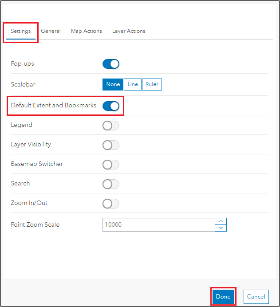The image size is (280, 307).
Task: Increase Point Zoom Scale with up arrow
Action: point(221,221)
